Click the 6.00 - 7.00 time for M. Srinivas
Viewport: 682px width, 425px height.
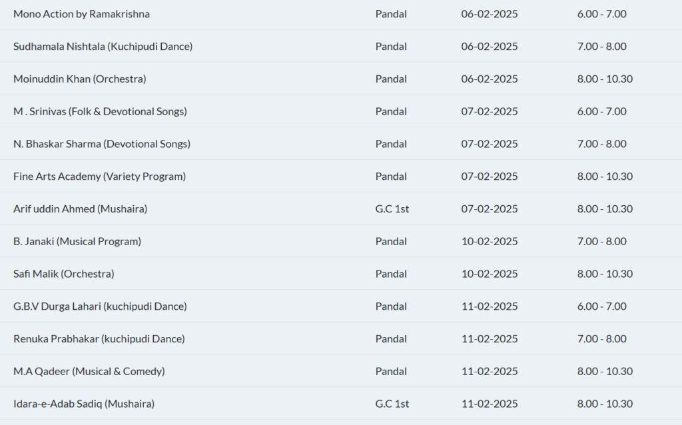[601, 111]
